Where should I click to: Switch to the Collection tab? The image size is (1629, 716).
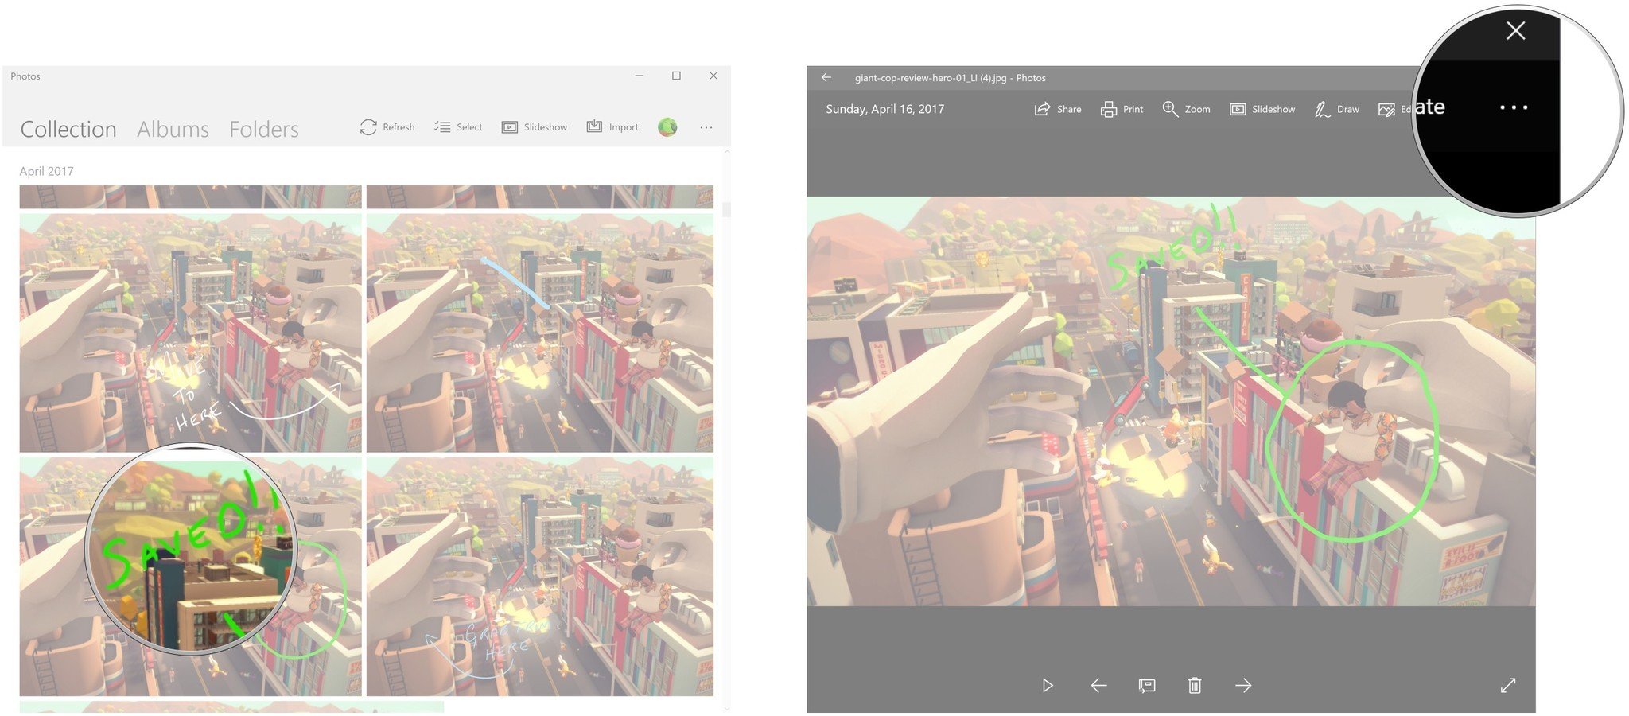68,129
